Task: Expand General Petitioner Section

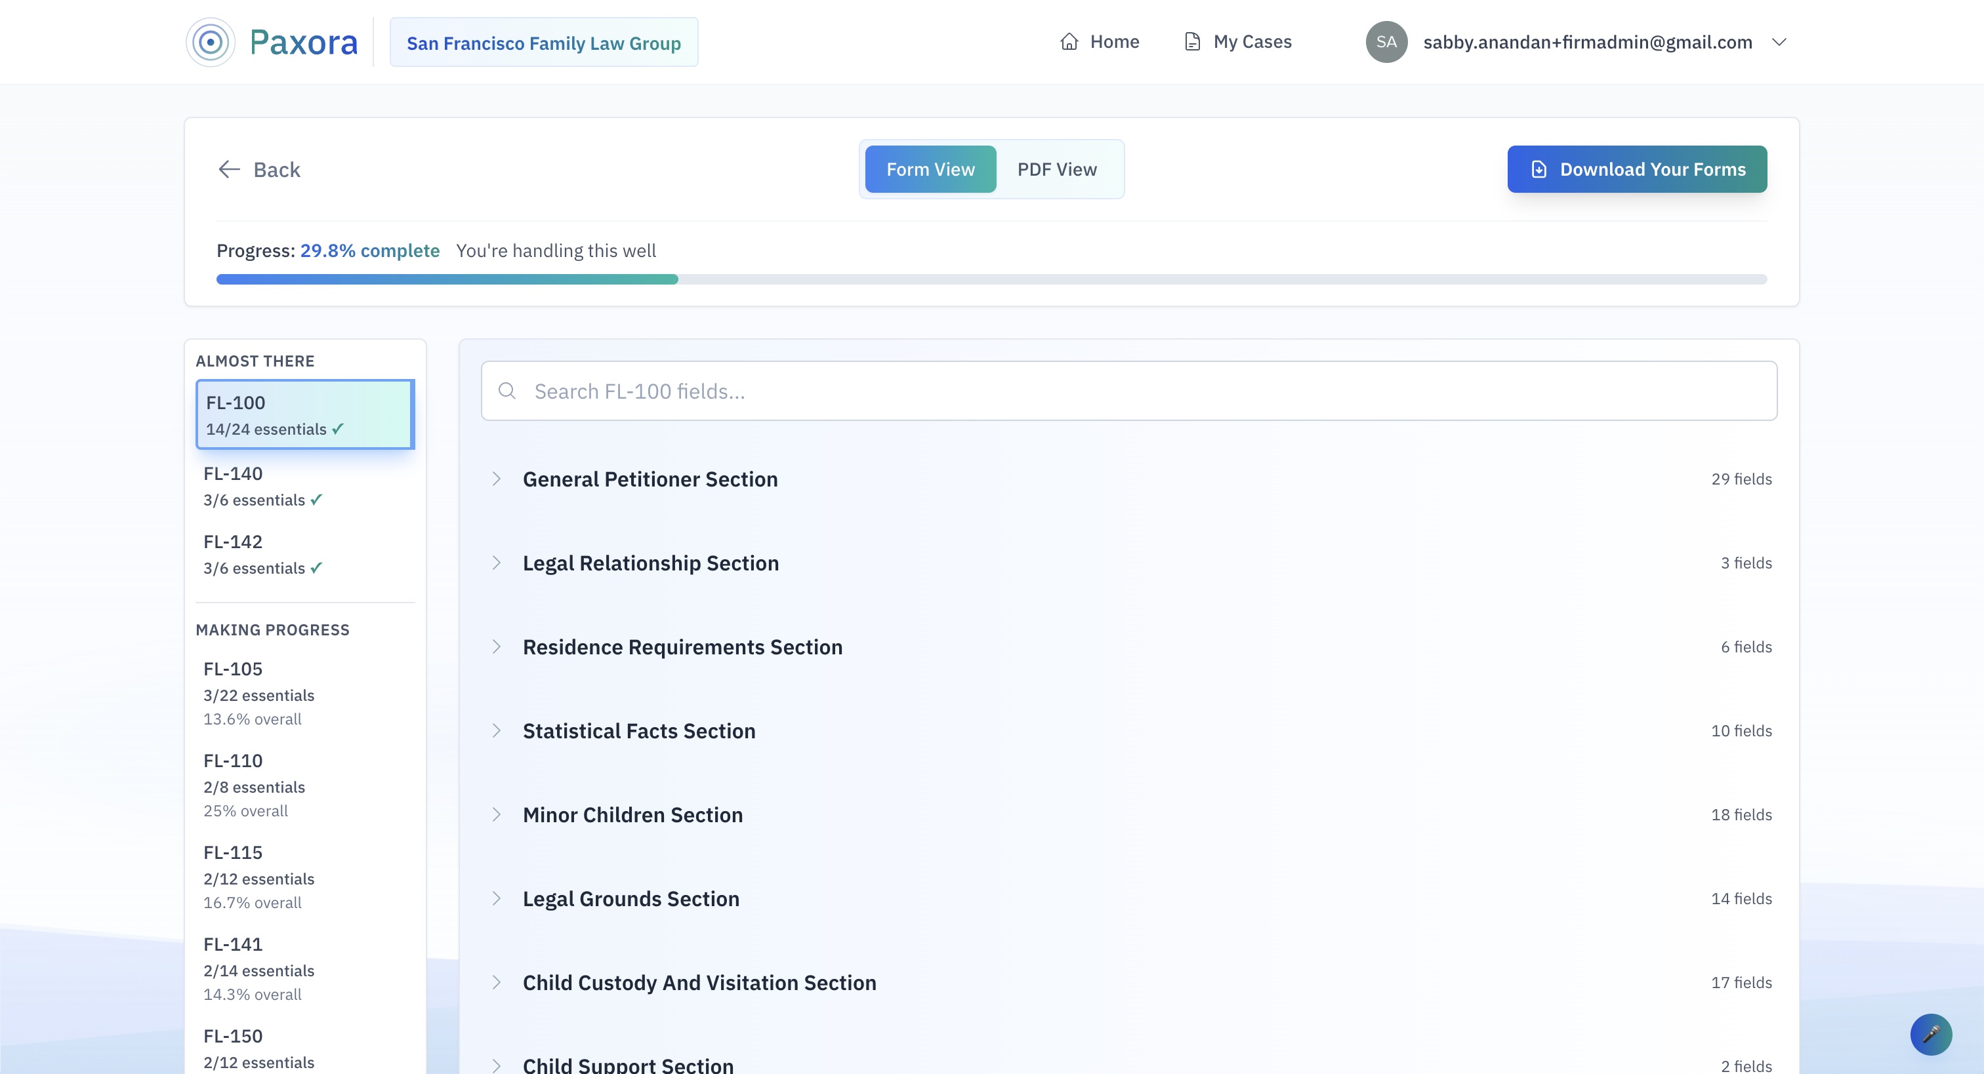Action: coord(651,479)
